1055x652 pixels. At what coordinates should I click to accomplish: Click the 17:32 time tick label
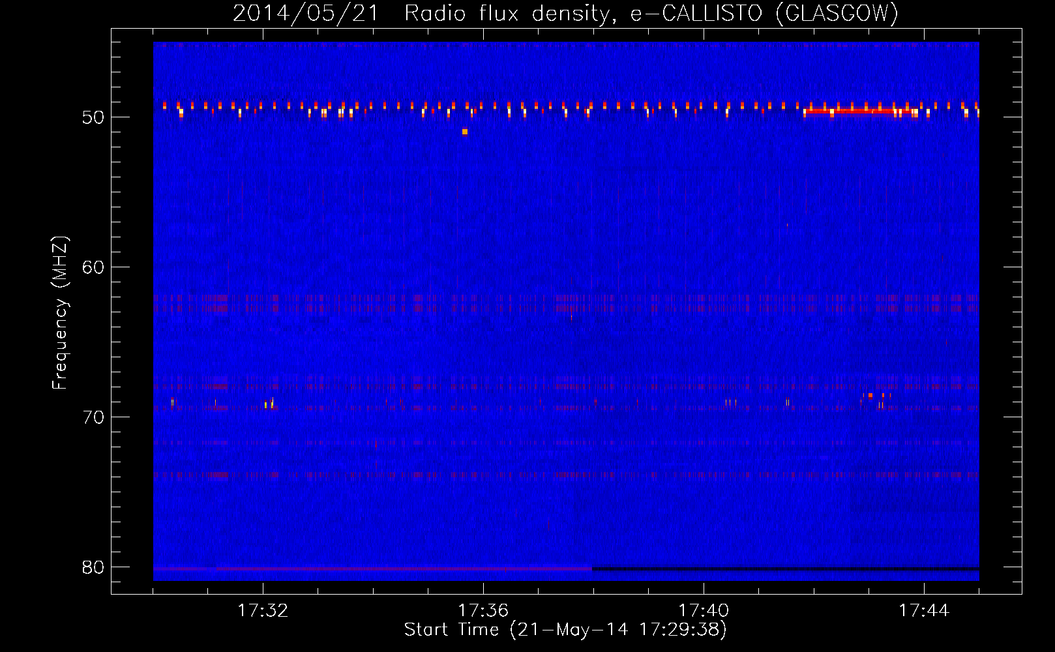(x=263, y=611)
